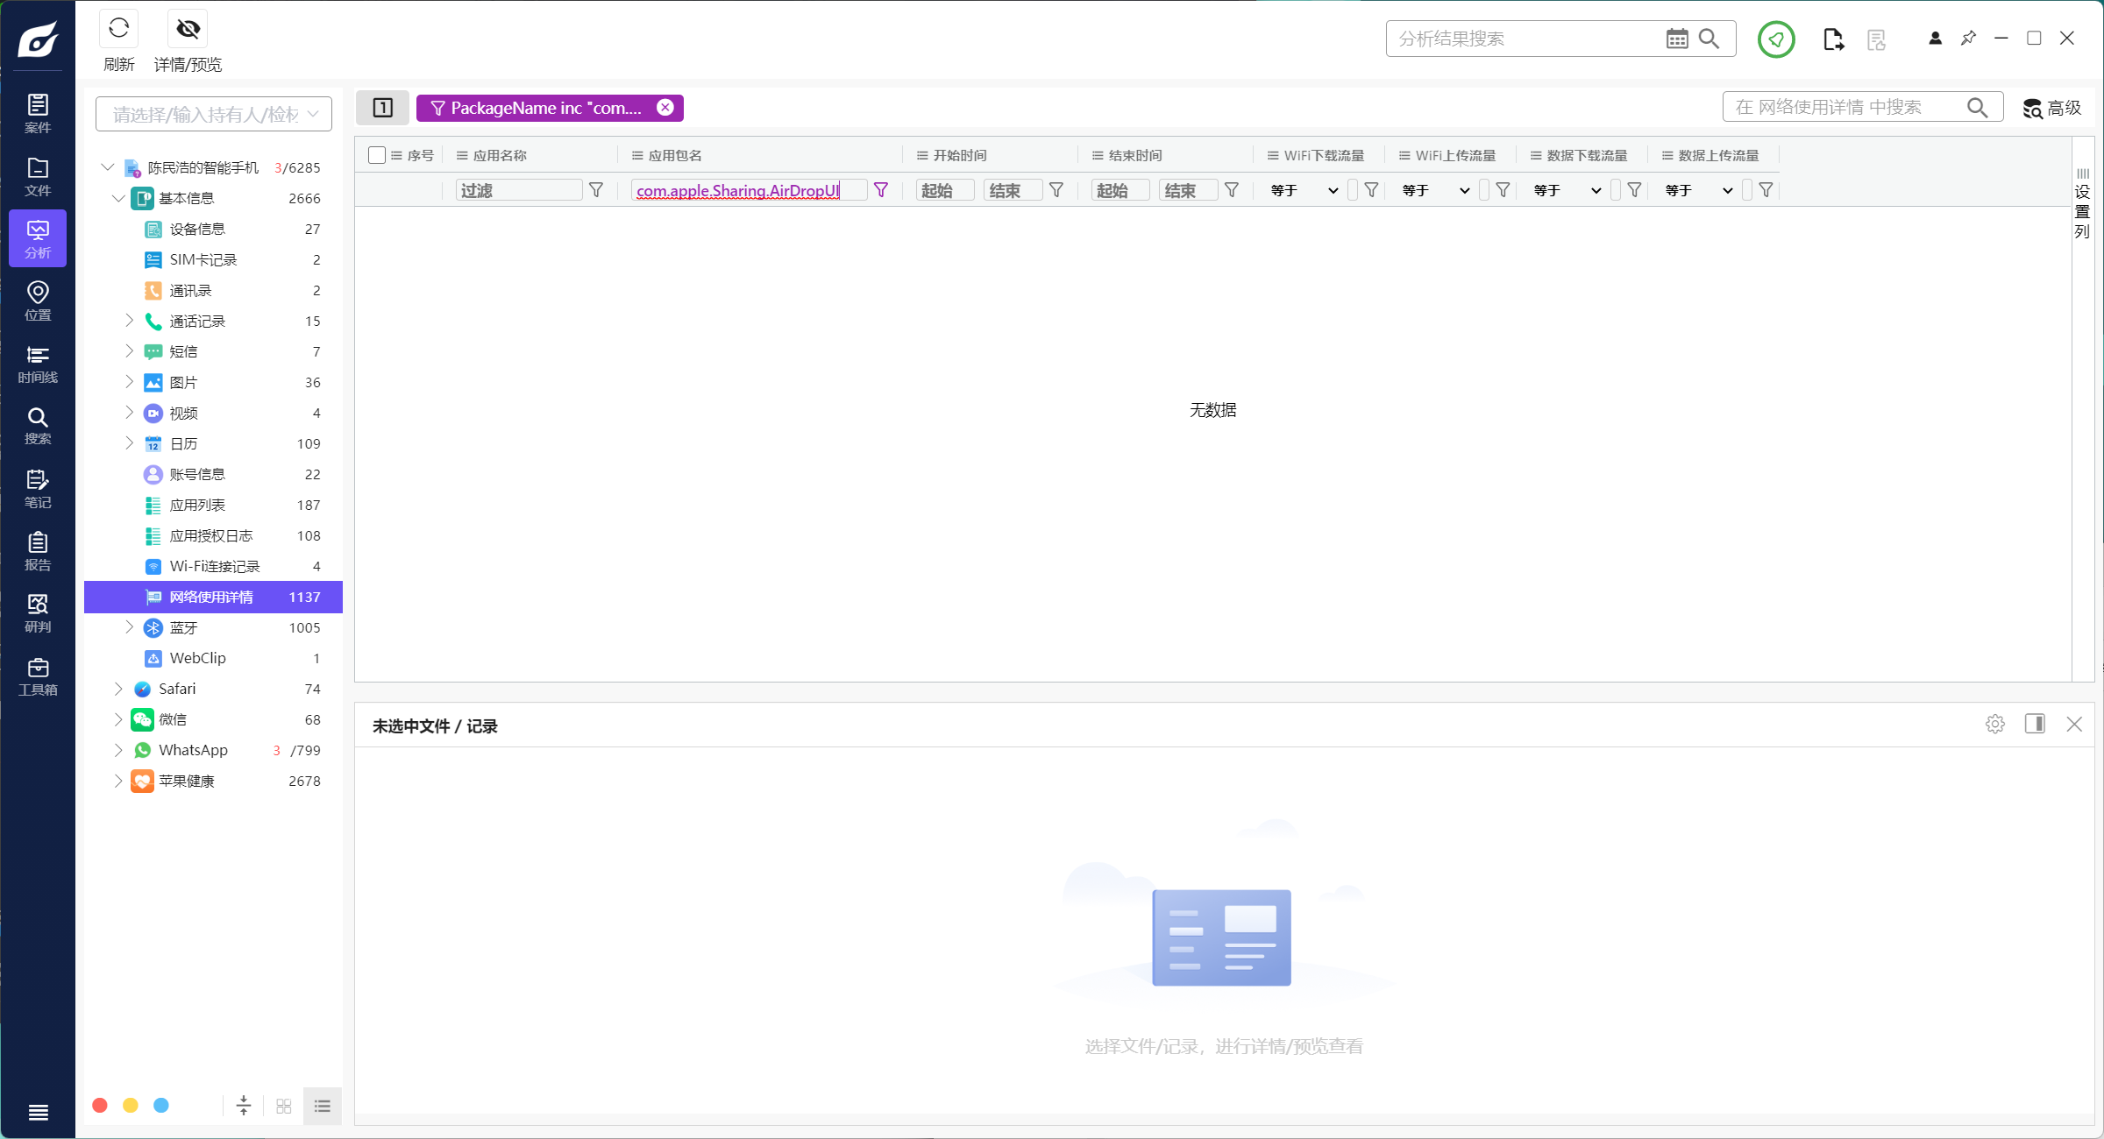Viewport: 2104px width, 1139px height.
Task: Click the export file icon in title bar
Action: point(1832,39)
